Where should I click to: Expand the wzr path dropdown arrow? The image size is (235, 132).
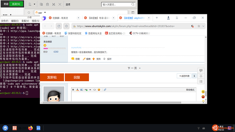(x=45, y=13)
